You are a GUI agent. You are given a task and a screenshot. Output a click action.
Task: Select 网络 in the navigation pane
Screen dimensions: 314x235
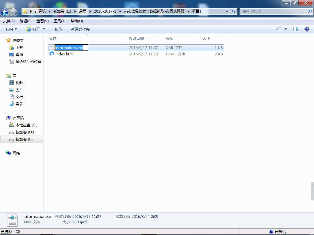tap(13, 153)
